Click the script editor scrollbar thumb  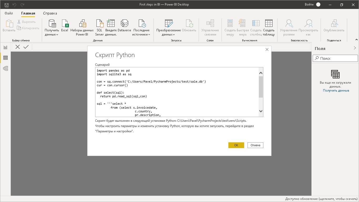[x=261, y=87]
